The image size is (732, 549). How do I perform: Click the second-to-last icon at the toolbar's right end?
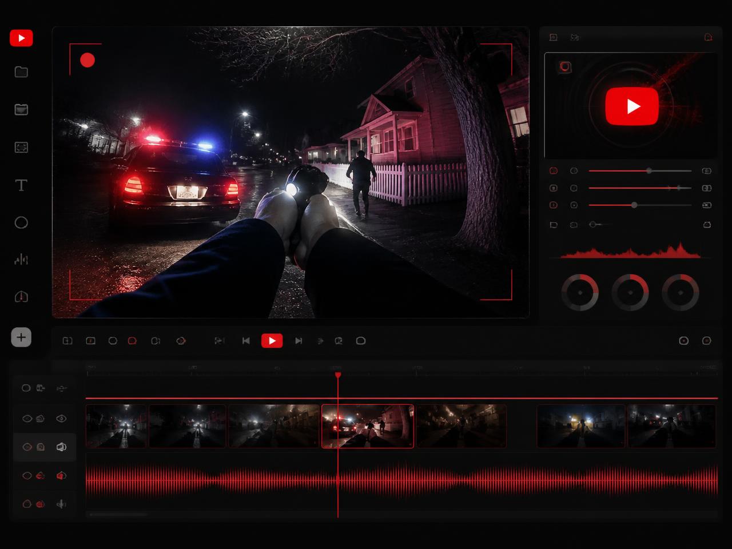(683, 341)
